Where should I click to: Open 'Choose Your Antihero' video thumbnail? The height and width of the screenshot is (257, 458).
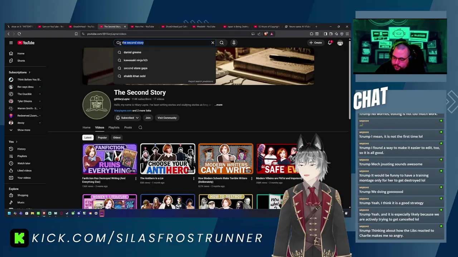(168, 159)
